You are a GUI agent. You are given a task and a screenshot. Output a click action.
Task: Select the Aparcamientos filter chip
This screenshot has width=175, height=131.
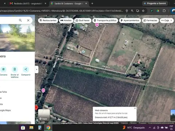[130, 20]
